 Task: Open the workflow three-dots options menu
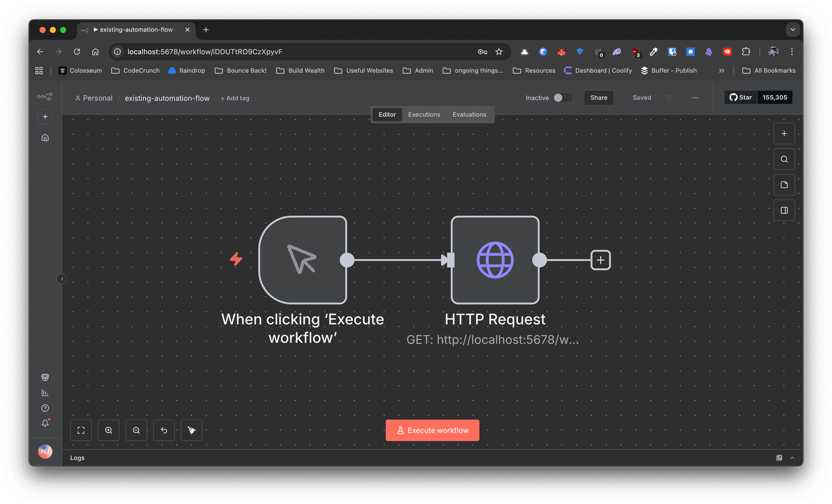(695, 98)
